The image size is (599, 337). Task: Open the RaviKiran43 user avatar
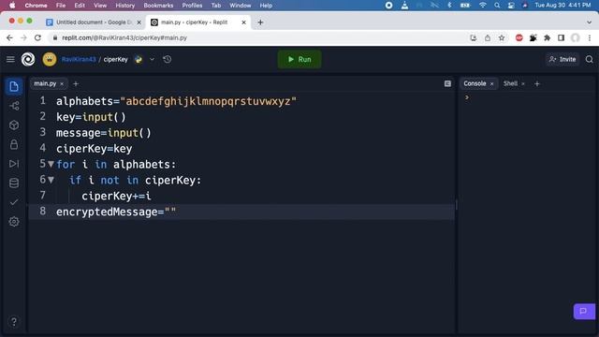[x=50, y=59]
